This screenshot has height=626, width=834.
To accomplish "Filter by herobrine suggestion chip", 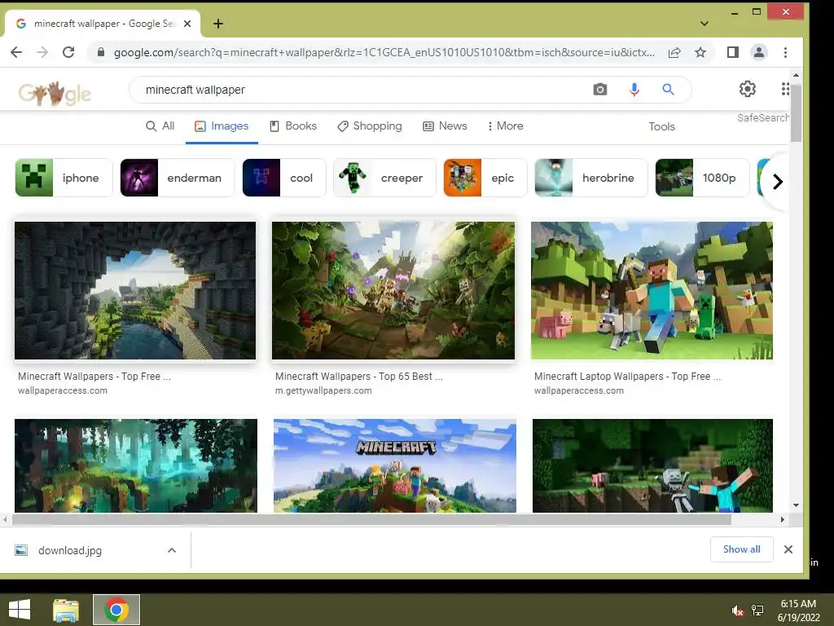I will click(x=591, y=178).
